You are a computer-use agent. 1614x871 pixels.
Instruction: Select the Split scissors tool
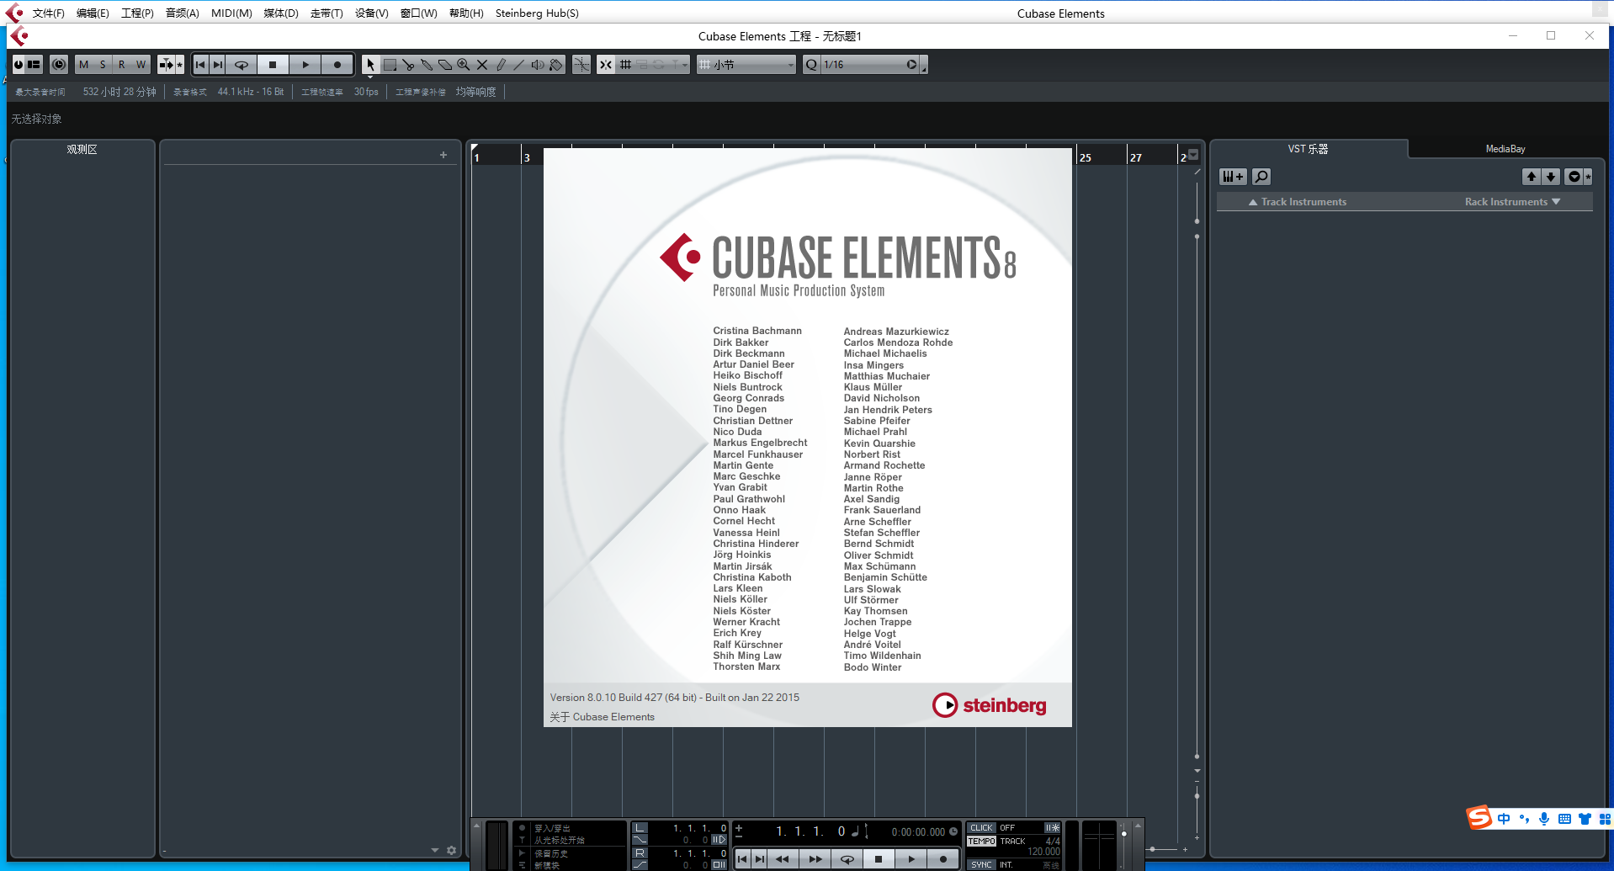[408, 65]
